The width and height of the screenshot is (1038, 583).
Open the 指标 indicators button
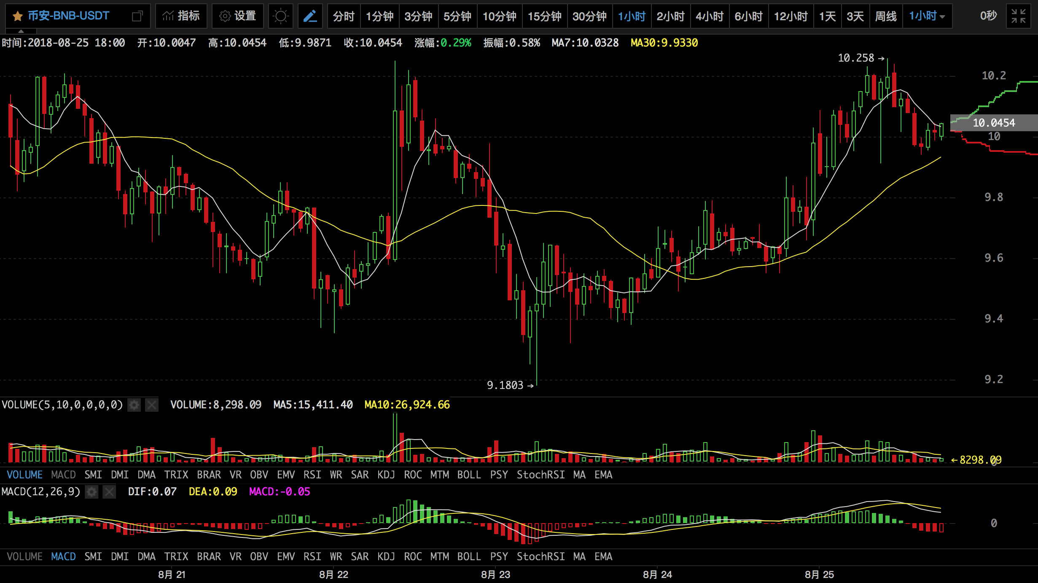pos(181,16)
